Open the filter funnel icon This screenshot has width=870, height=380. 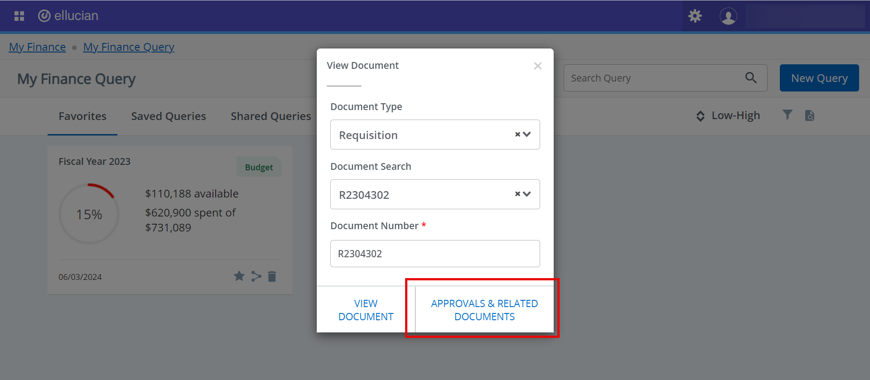[x=788, y=115]
